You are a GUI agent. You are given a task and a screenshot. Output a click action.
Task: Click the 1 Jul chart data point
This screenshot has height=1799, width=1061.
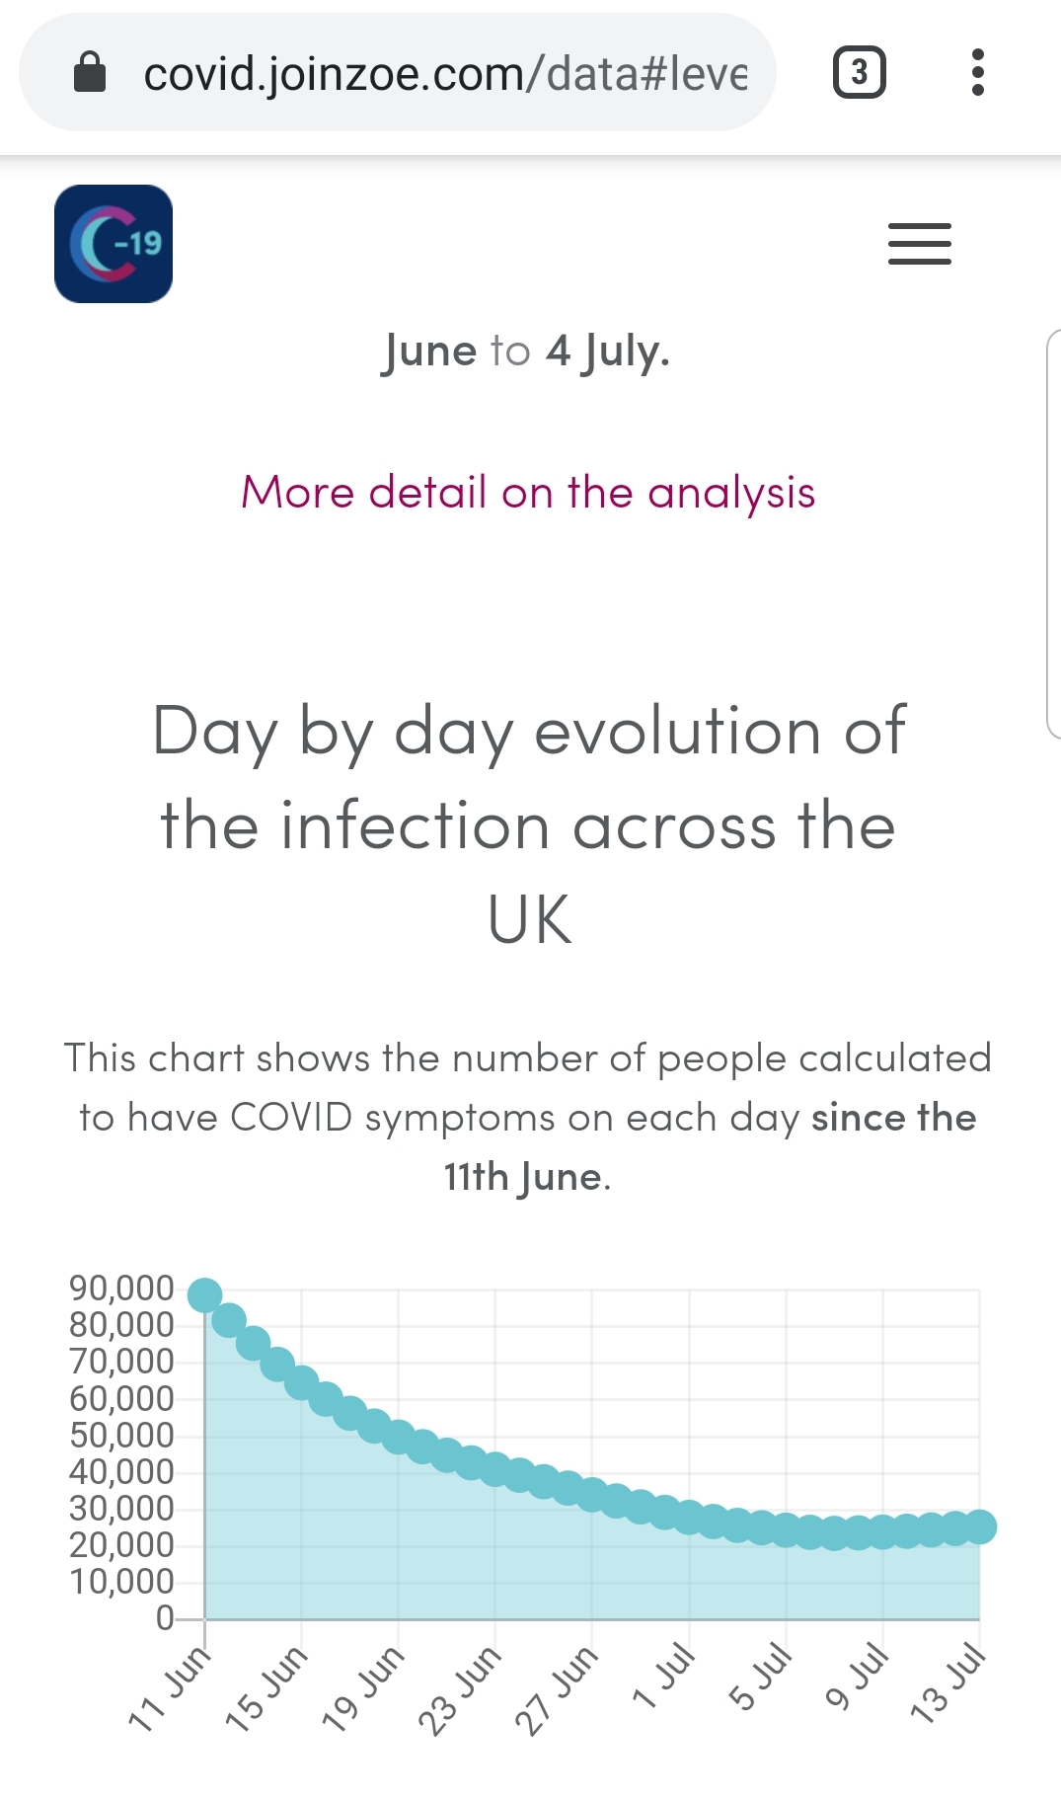tap(689, 1518)
